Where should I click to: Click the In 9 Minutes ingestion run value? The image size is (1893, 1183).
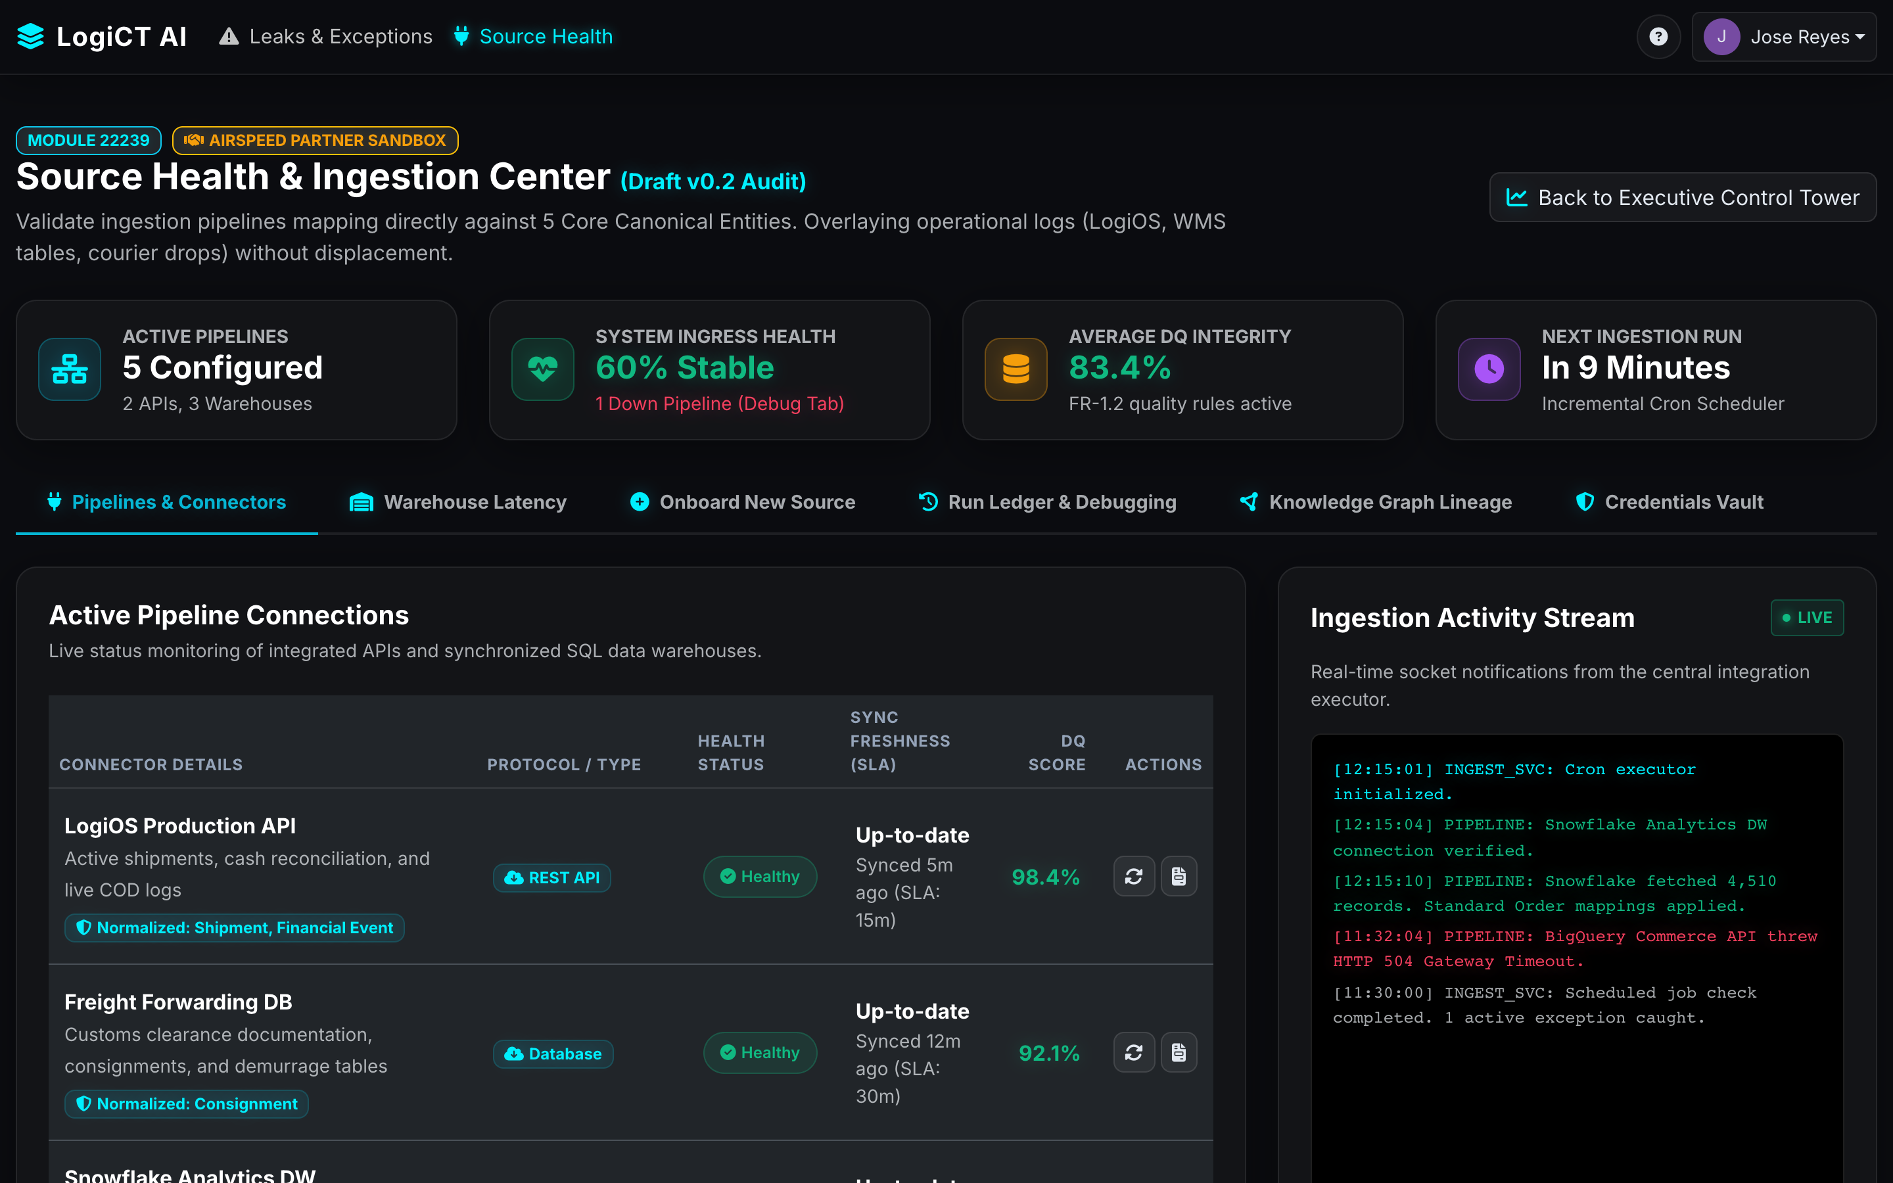pos(1637,367)
